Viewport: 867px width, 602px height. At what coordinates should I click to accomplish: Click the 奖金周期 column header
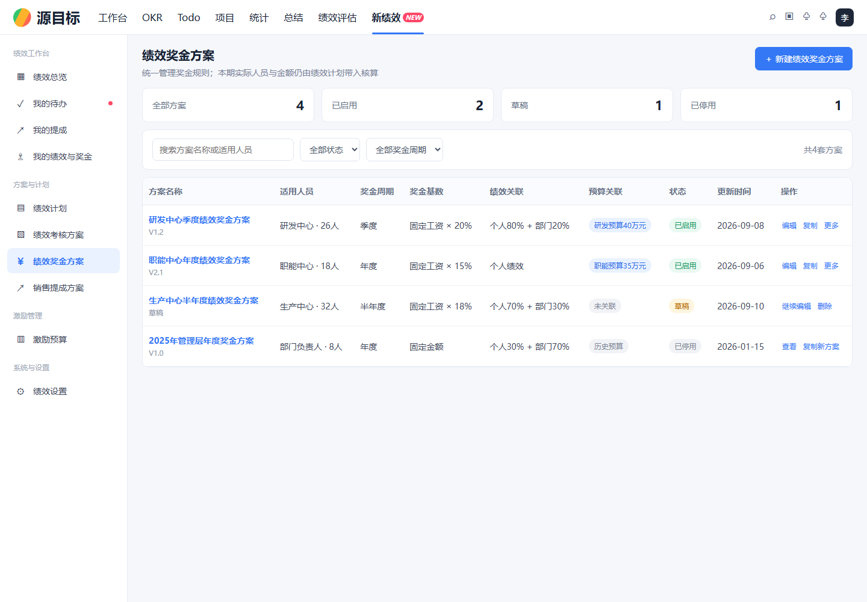tap(377, 191)
